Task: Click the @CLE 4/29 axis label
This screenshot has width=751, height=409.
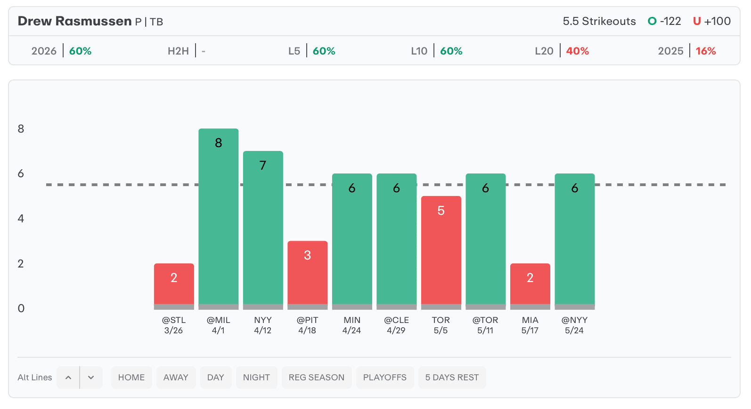Action: click(397, 325)
